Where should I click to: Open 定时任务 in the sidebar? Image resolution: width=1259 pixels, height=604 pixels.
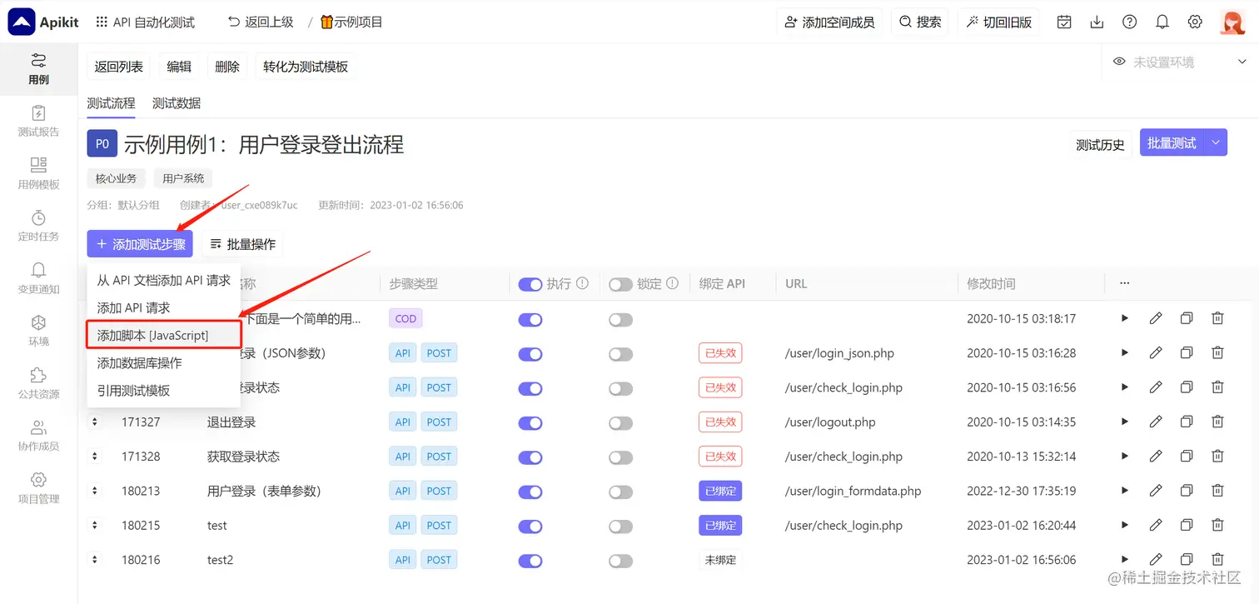tap(38, 226)
